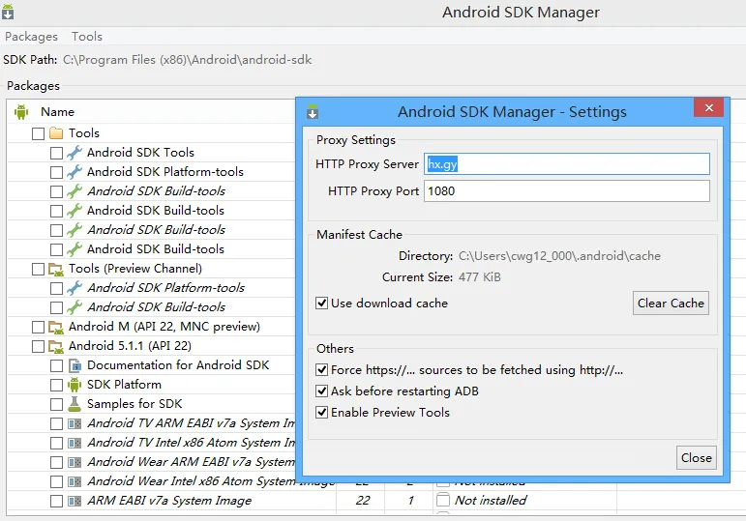This screenshot has height=521, width=746.
Task: Check the box for Android SDK Tools
Action: [x=56, y=153]
